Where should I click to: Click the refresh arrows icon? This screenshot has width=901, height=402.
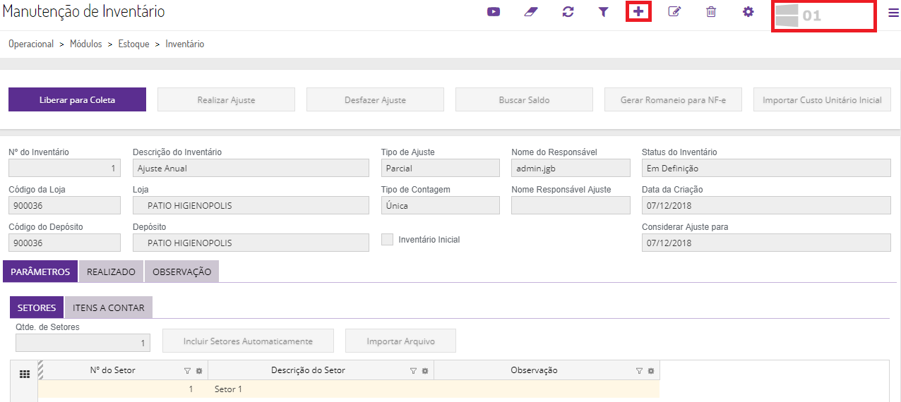568,12
